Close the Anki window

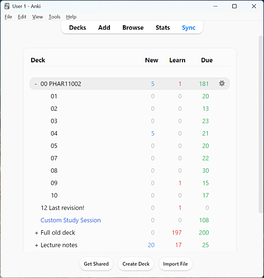tap(254, 6)
